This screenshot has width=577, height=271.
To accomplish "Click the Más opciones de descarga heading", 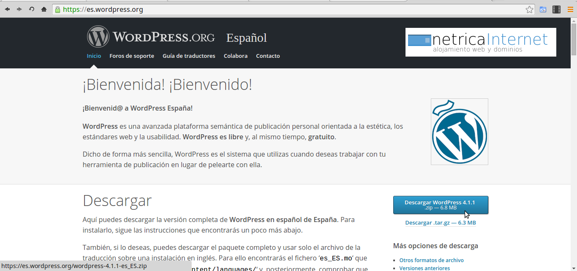I will [x=435, y=246].
